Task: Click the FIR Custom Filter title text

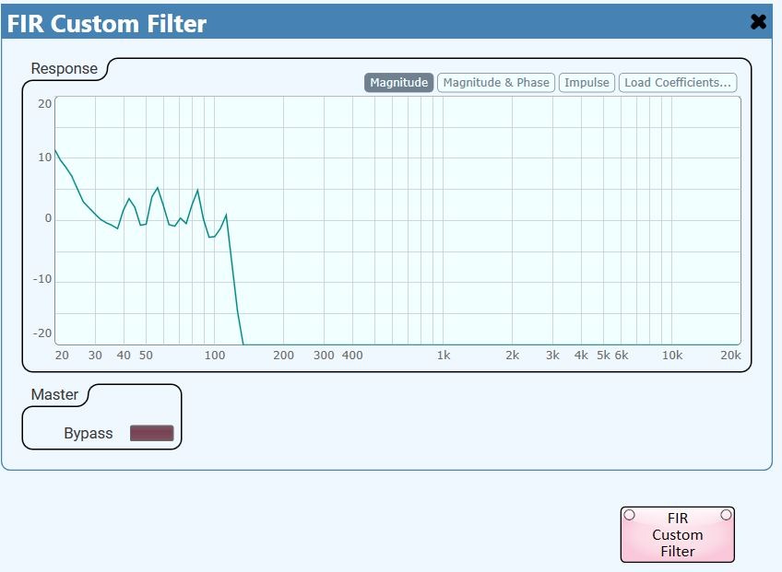Action: pos(107,23)
